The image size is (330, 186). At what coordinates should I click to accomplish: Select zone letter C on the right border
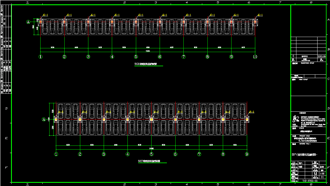pyautogui.click(x=328, y=79)
